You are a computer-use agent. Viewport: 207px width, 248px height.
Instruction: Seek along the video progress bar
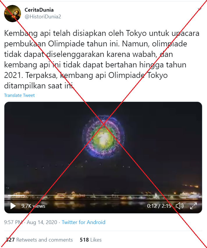pos(103,195)
